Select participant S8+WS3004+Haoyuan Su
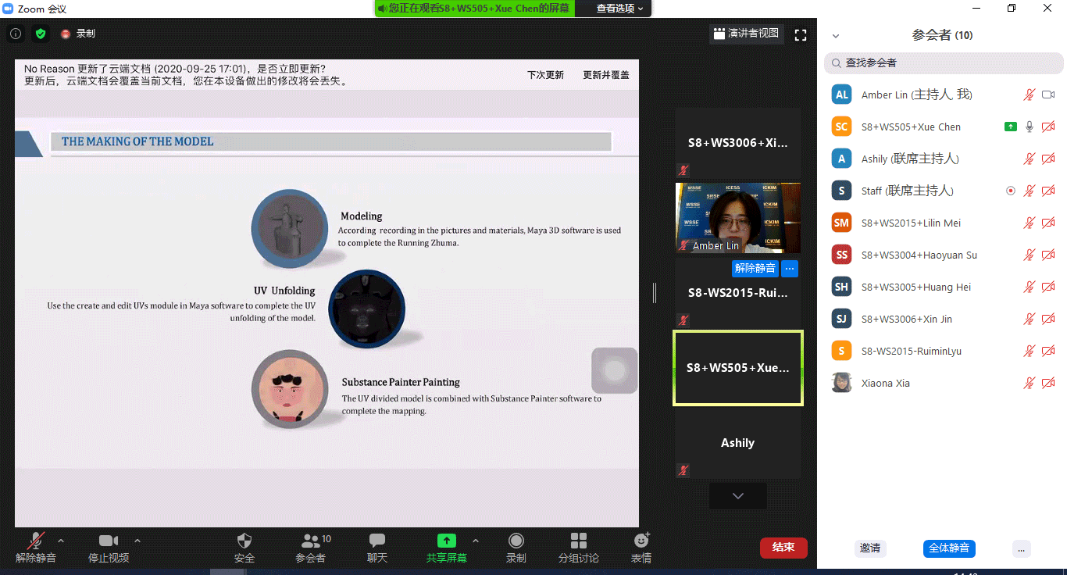 [941, 255]
